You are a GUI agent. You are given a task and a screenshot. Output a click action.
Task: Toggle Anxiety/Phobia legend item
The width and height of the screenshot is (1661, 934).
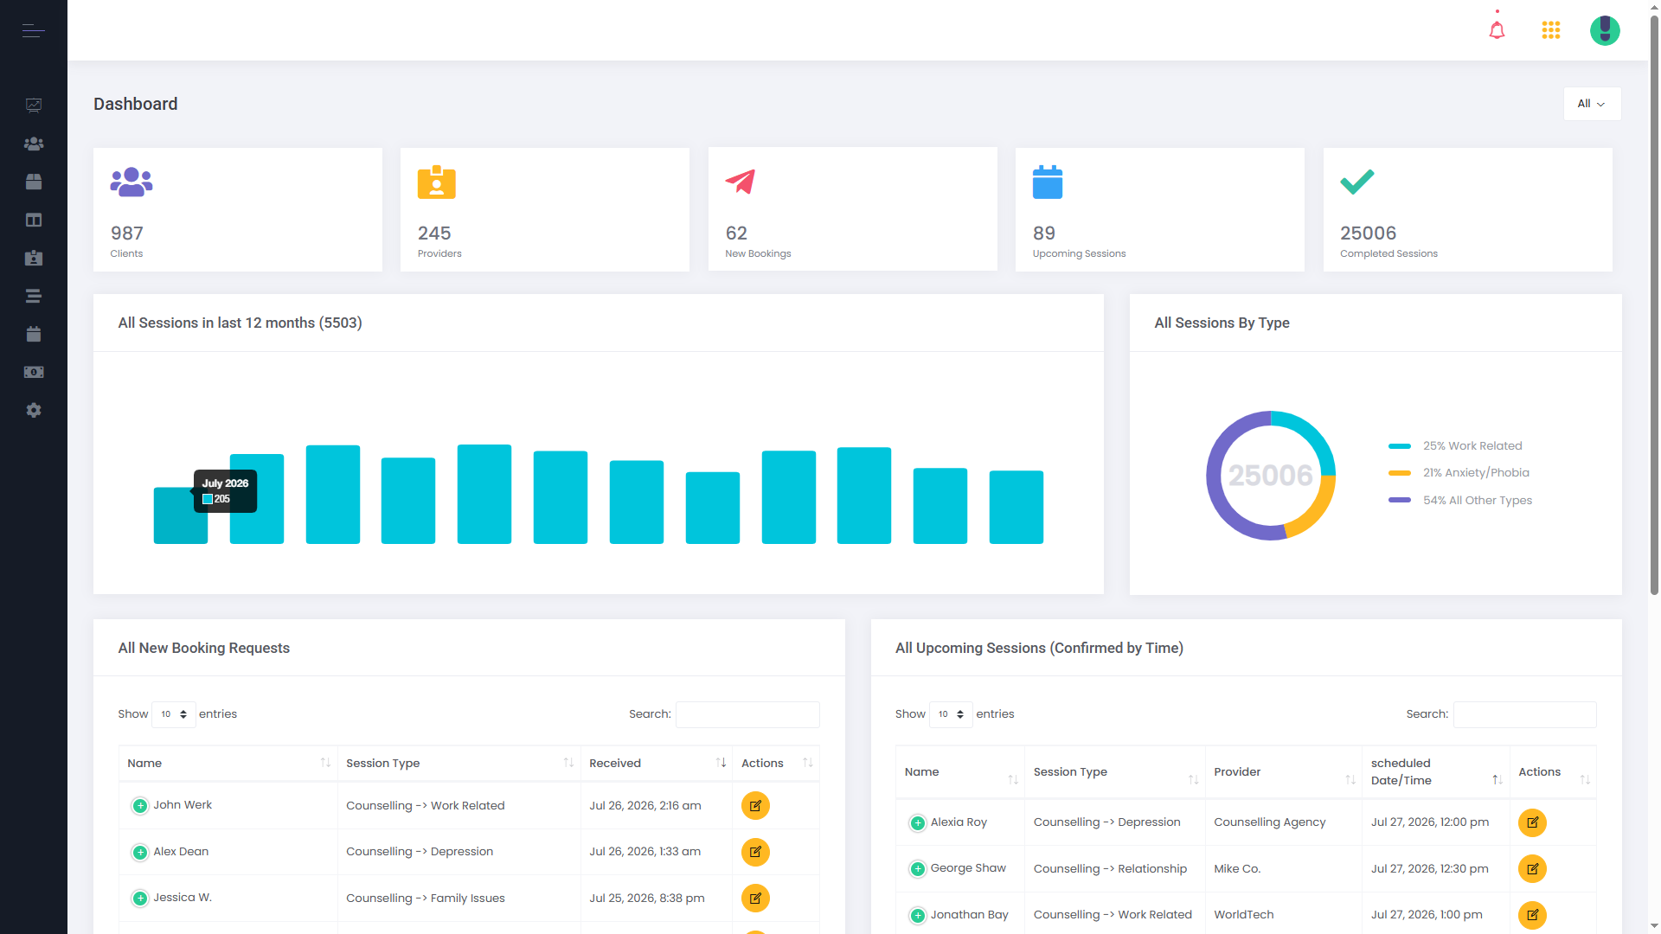click(x=1459, y=473)
